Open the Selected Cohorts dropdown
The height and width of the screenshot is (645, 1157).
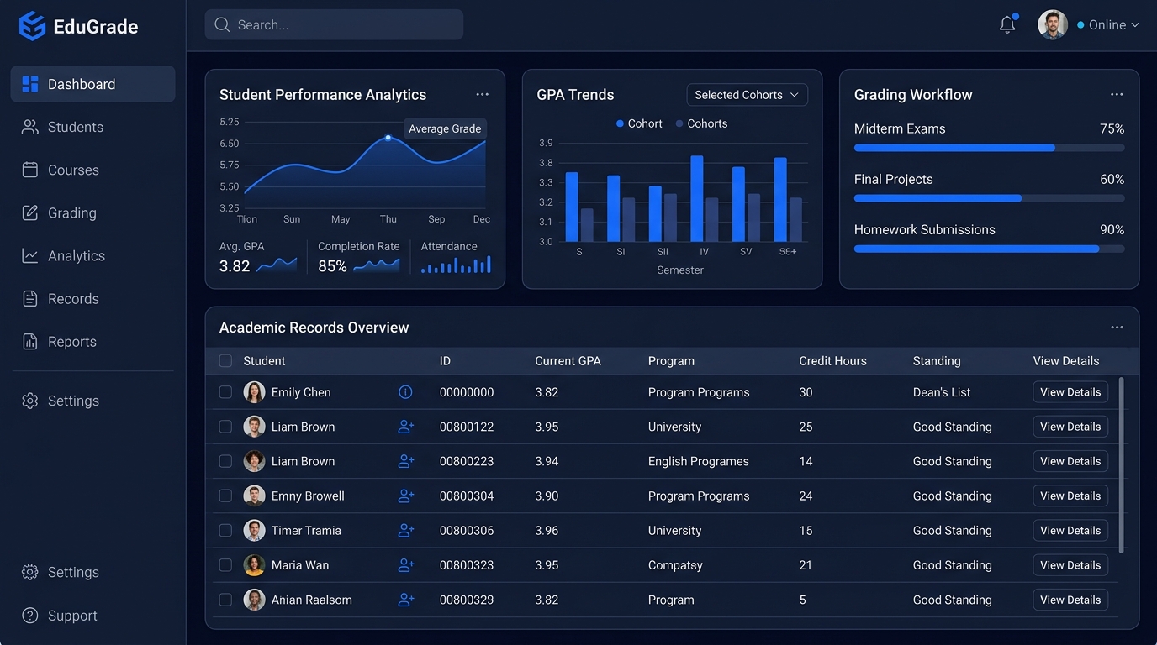pos(747,95)
